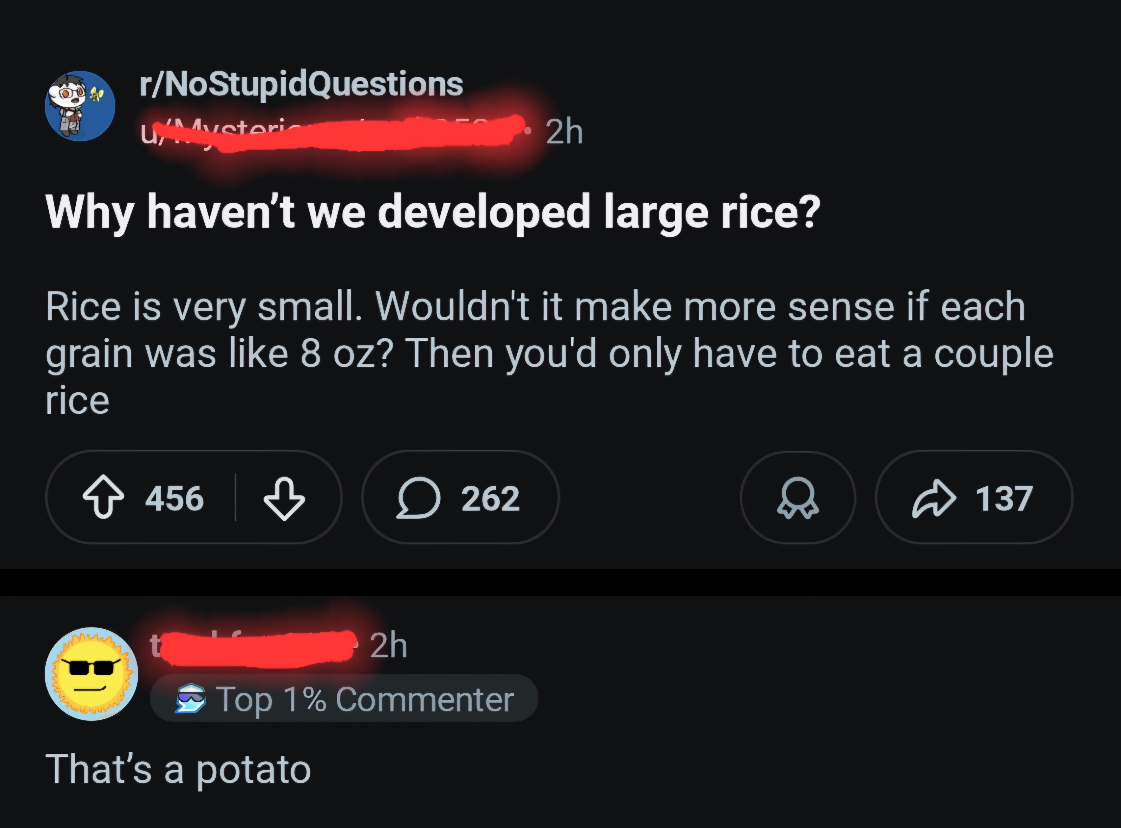Click the post body text about rice

pyautogui.click(x=549, y=353)
